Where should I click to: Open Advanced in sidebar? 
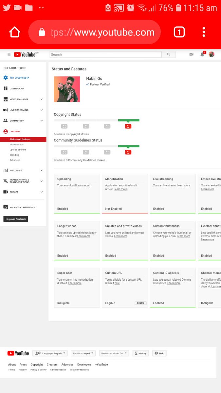pos(15,160)
